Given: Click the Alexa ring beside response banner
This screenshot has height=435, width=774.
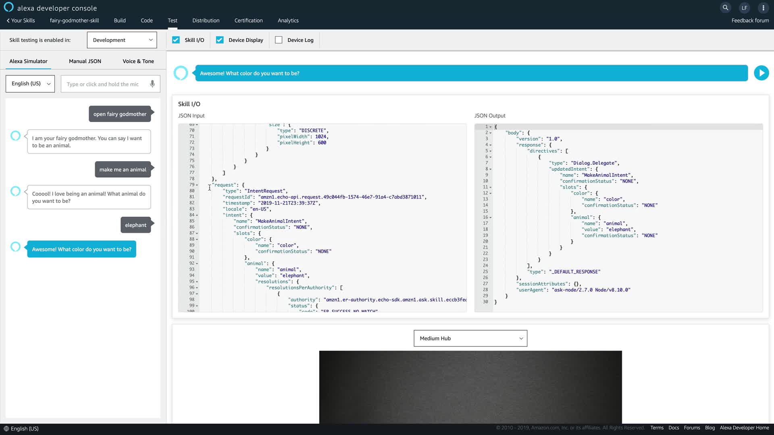Looking at the screenshot, I should 181,73.
